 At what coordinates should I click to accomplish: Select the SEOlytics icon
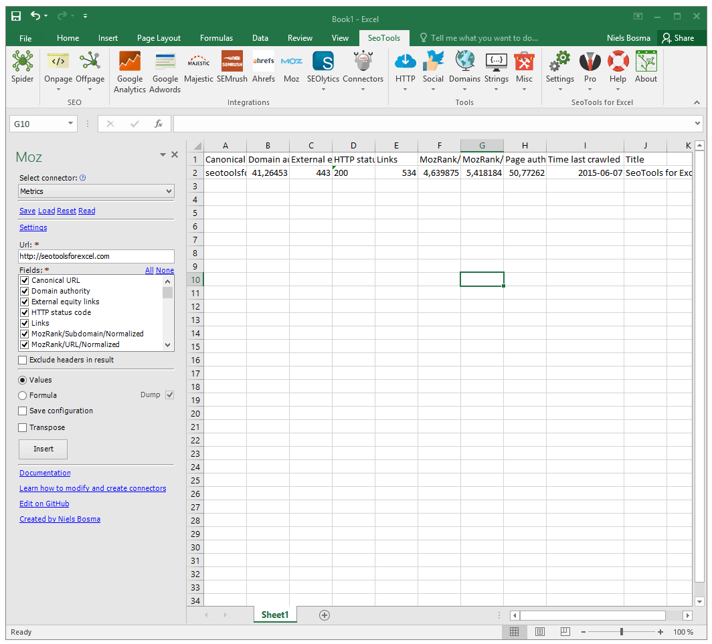323,64
